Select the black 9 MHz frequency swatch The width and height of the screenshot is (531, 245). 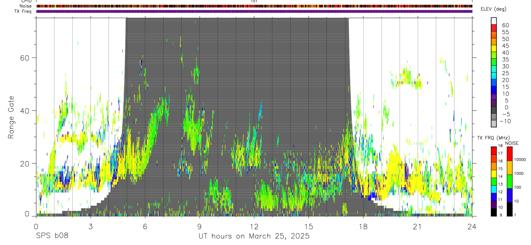(x=494, y=212)
